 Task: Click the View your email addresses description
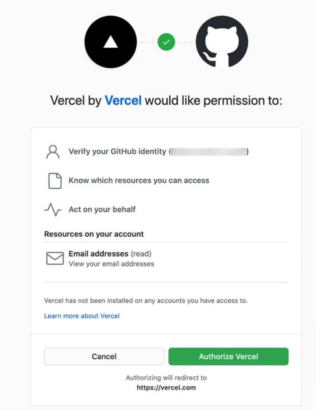click(x=111, y=264)
